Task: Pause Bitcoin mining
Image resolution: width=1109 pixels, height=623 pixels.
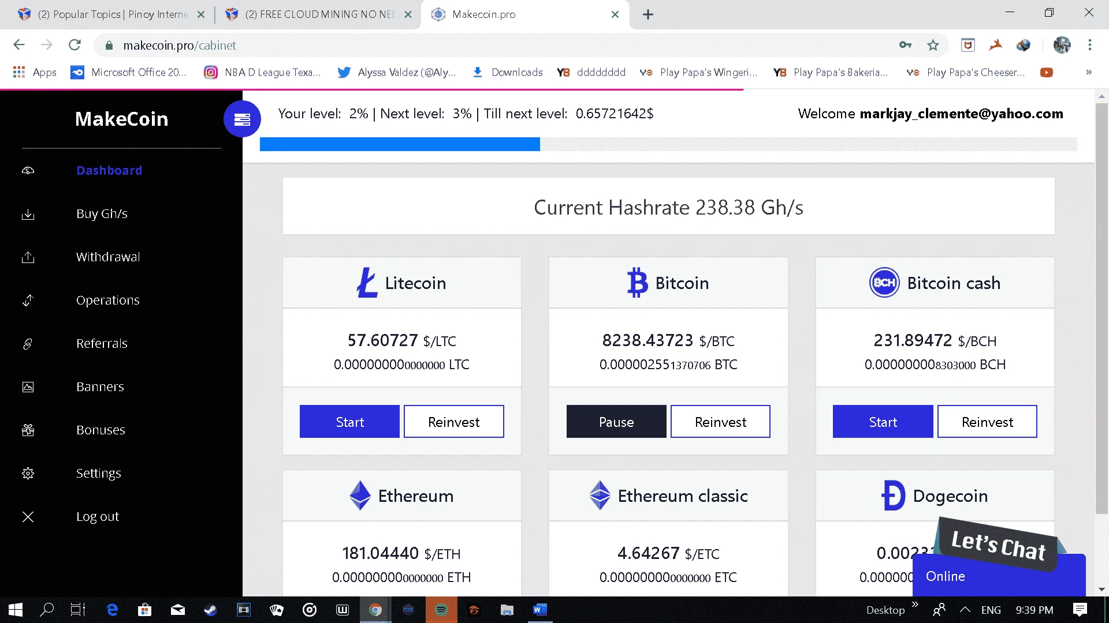Action: click(x=616, y=422)
